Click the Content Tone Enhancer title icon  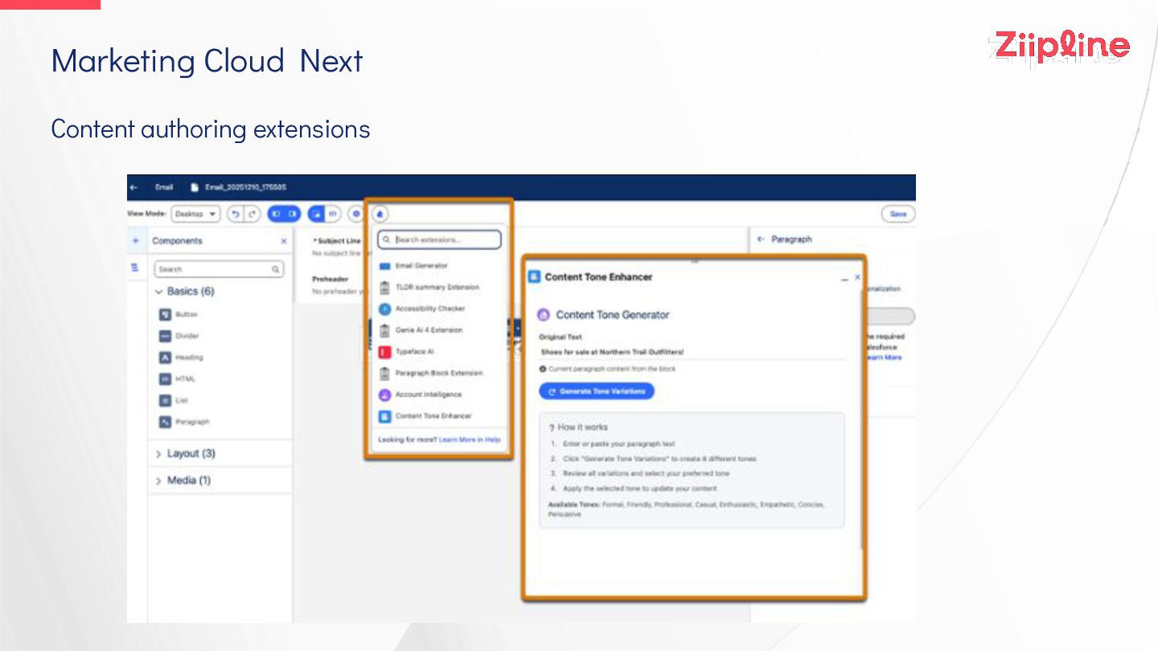tap(534, 276)
